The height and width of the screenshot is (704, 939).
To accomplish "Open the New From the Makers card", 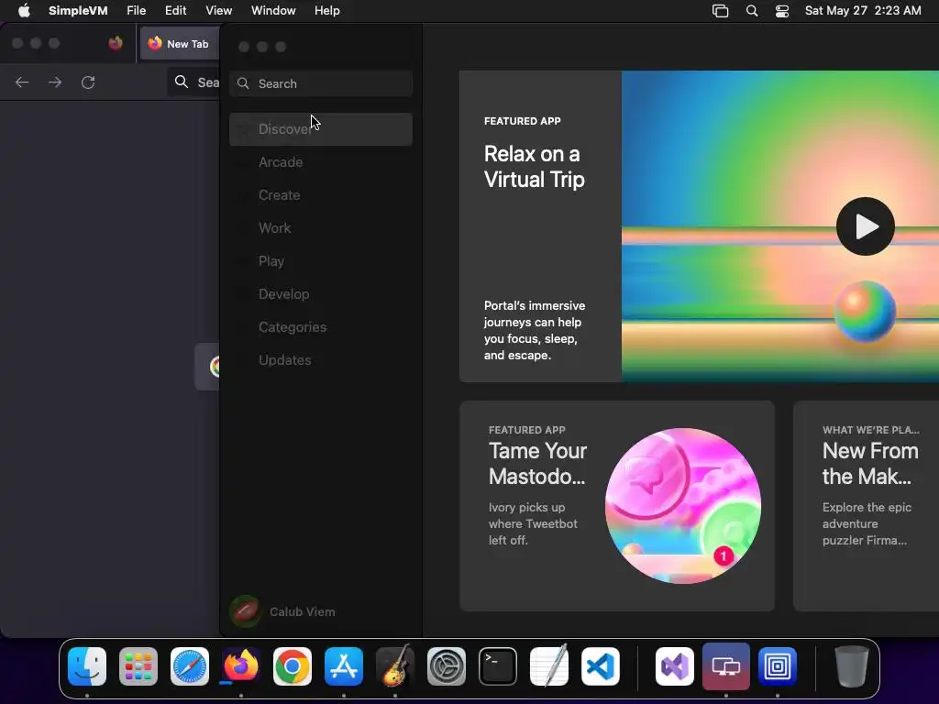I will pyautogui.click(x=866, y=506).
